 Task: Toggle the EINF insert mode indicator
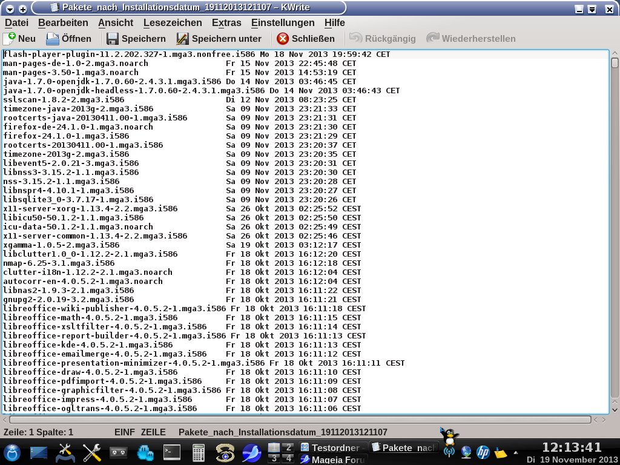coord(125,432)
